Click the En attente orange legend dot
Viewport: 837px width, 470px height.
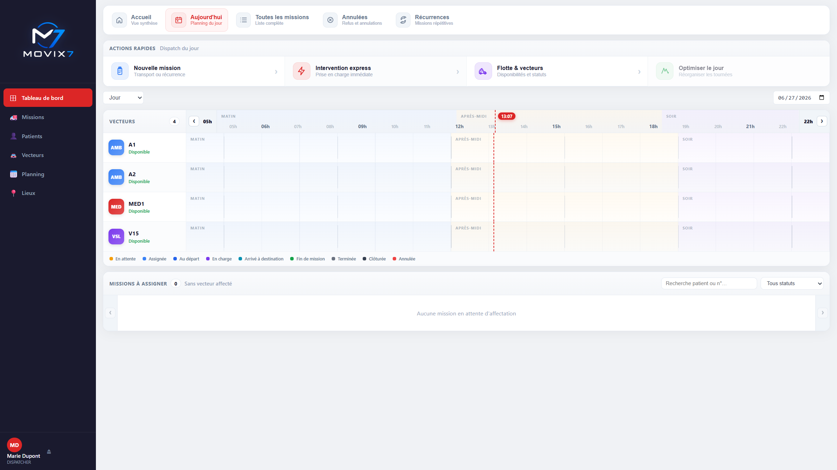tap(111, 259)
